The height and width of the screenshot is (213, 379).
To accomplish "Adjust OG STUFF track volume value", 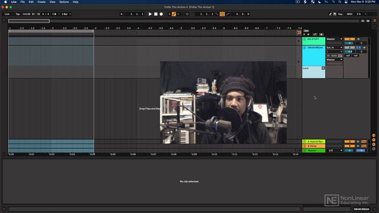I will [349, 43].
